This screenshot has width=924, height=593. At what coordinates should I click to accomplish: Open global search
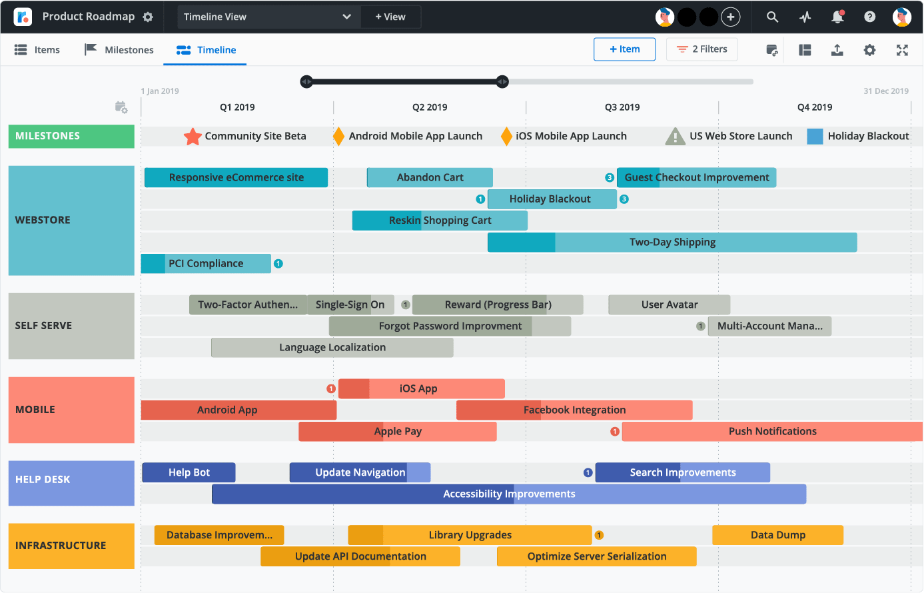click(x=772, y=16)
